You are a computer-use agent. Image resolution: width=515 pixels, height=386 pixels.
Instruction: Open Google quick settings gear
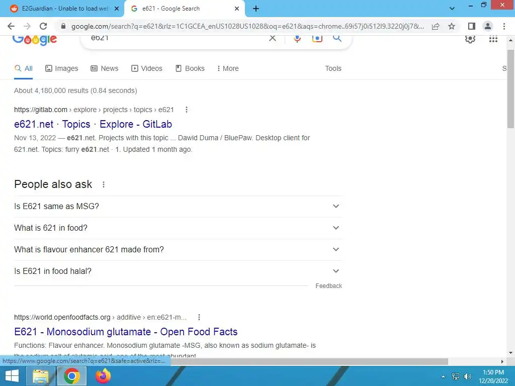(x=470, y=39)
